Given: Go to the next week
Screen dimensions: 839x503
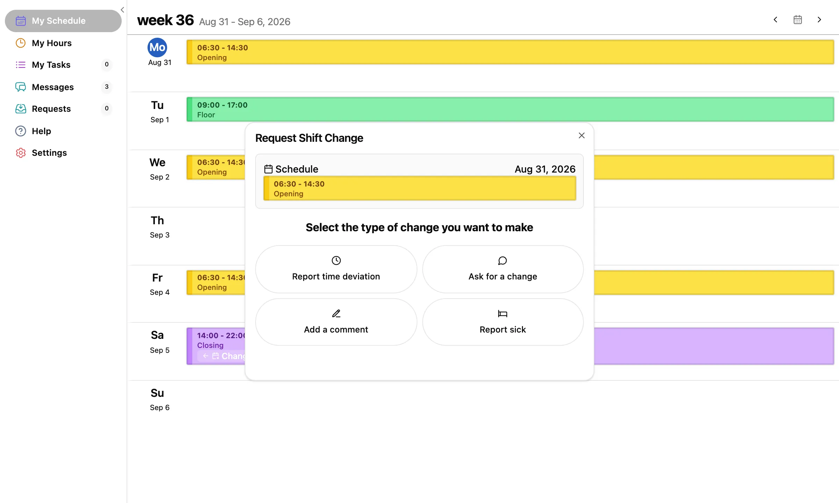Looking at the screenshot, I should (x=819, y=20).
